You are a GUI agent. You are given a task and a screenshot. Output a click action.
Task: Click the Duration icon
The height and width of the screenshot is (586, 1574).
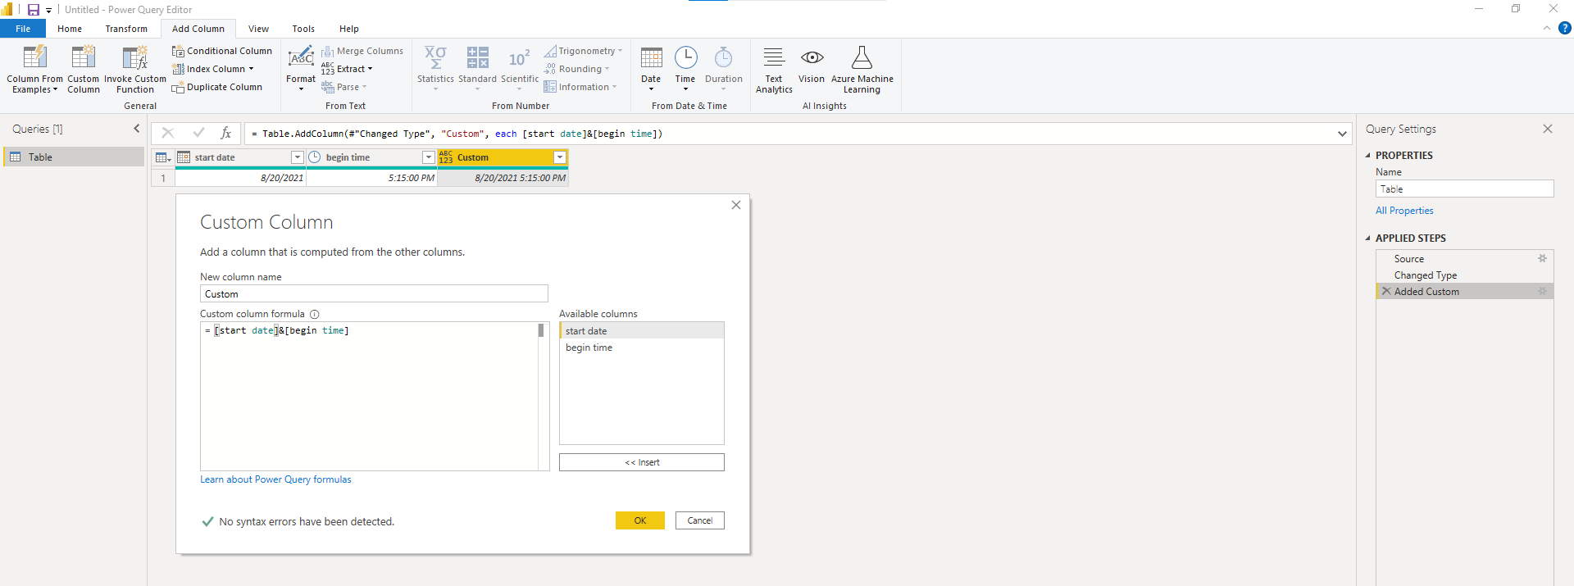pos(723,57)
